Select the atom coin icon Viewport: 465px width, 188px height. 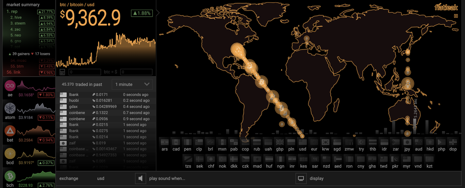click(x=10, y=108)
